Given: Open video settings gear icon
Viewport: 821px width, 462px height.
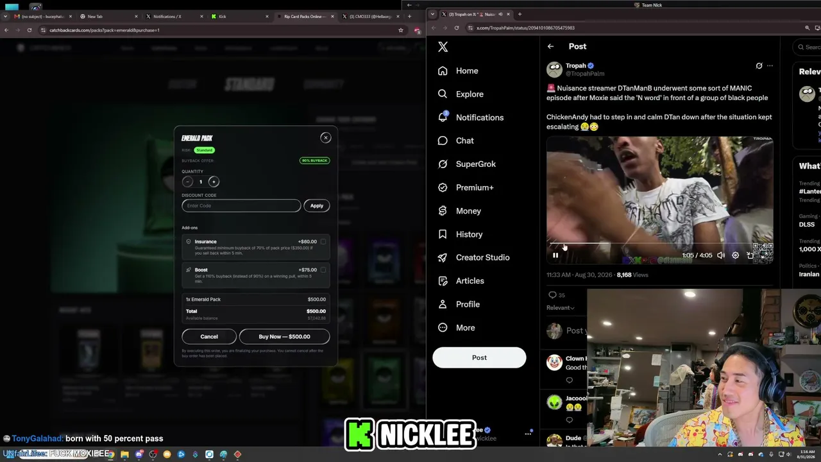Looking at the screenshot, I should (736, 255).
